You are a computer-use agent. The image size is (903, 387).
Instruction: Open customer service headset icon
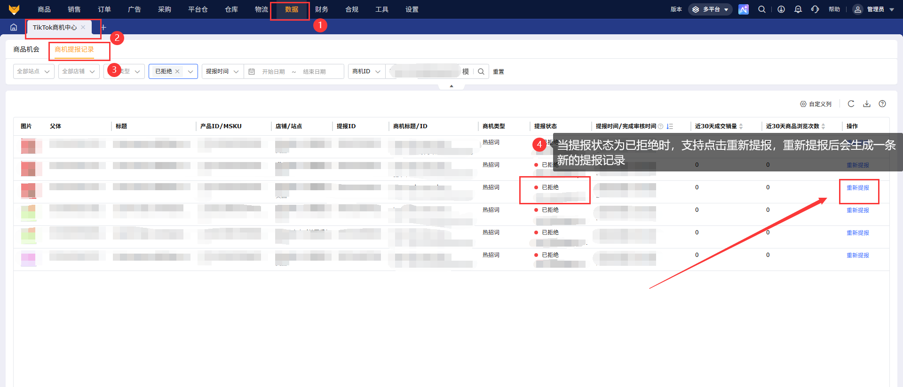(x=815, y=9)
